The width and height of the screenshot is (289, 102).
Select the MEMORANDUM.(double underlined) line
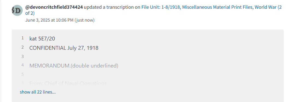[74, 65]
